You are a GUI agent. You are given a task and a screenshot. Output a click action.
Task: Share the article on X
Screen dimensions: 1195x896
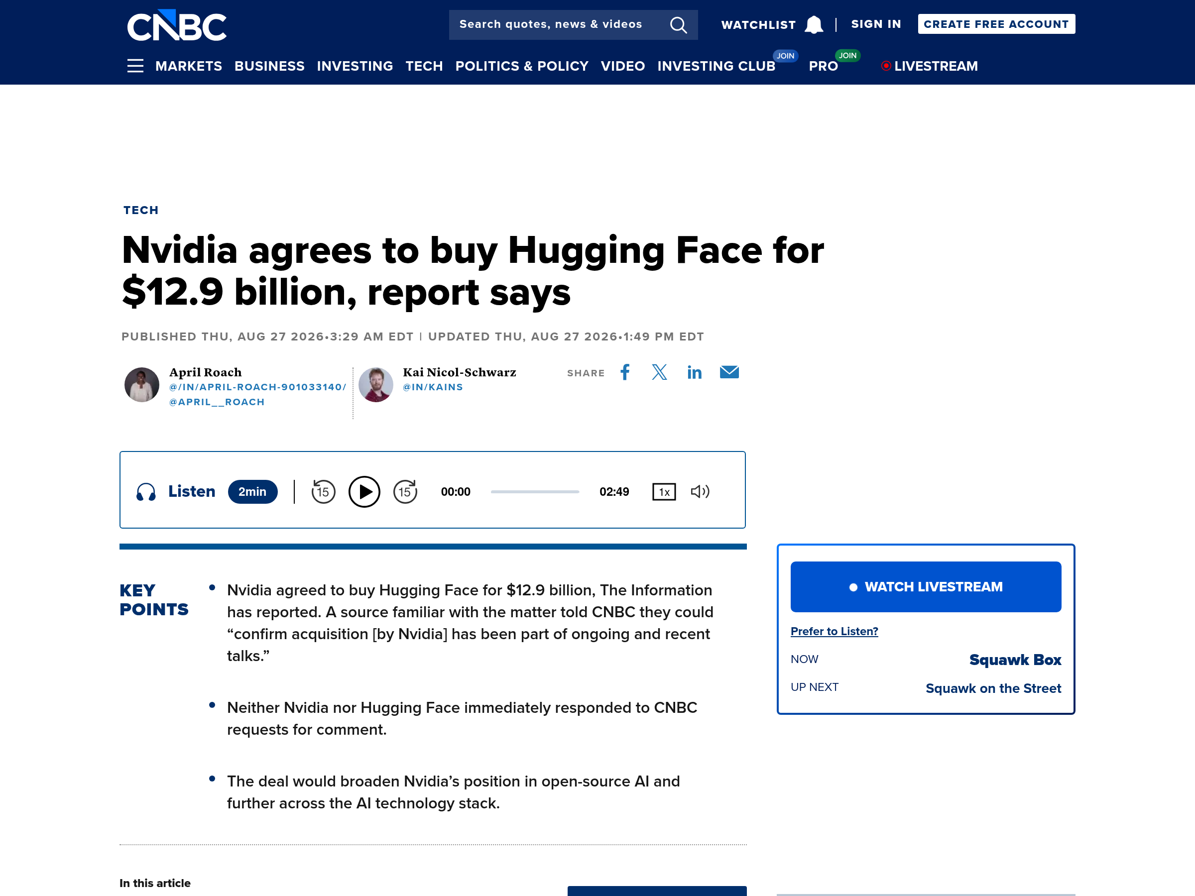[659, 372]
